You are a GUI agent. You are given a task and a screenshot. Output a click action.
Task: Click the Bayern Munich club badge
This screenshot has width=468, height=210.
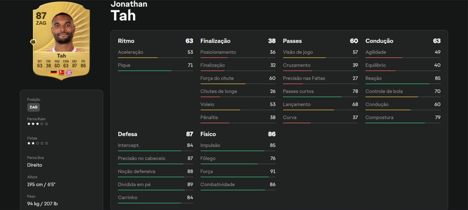[68, 72]
